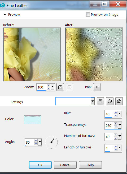Click the fit-to-window zoom icon

tap(60, 87)
